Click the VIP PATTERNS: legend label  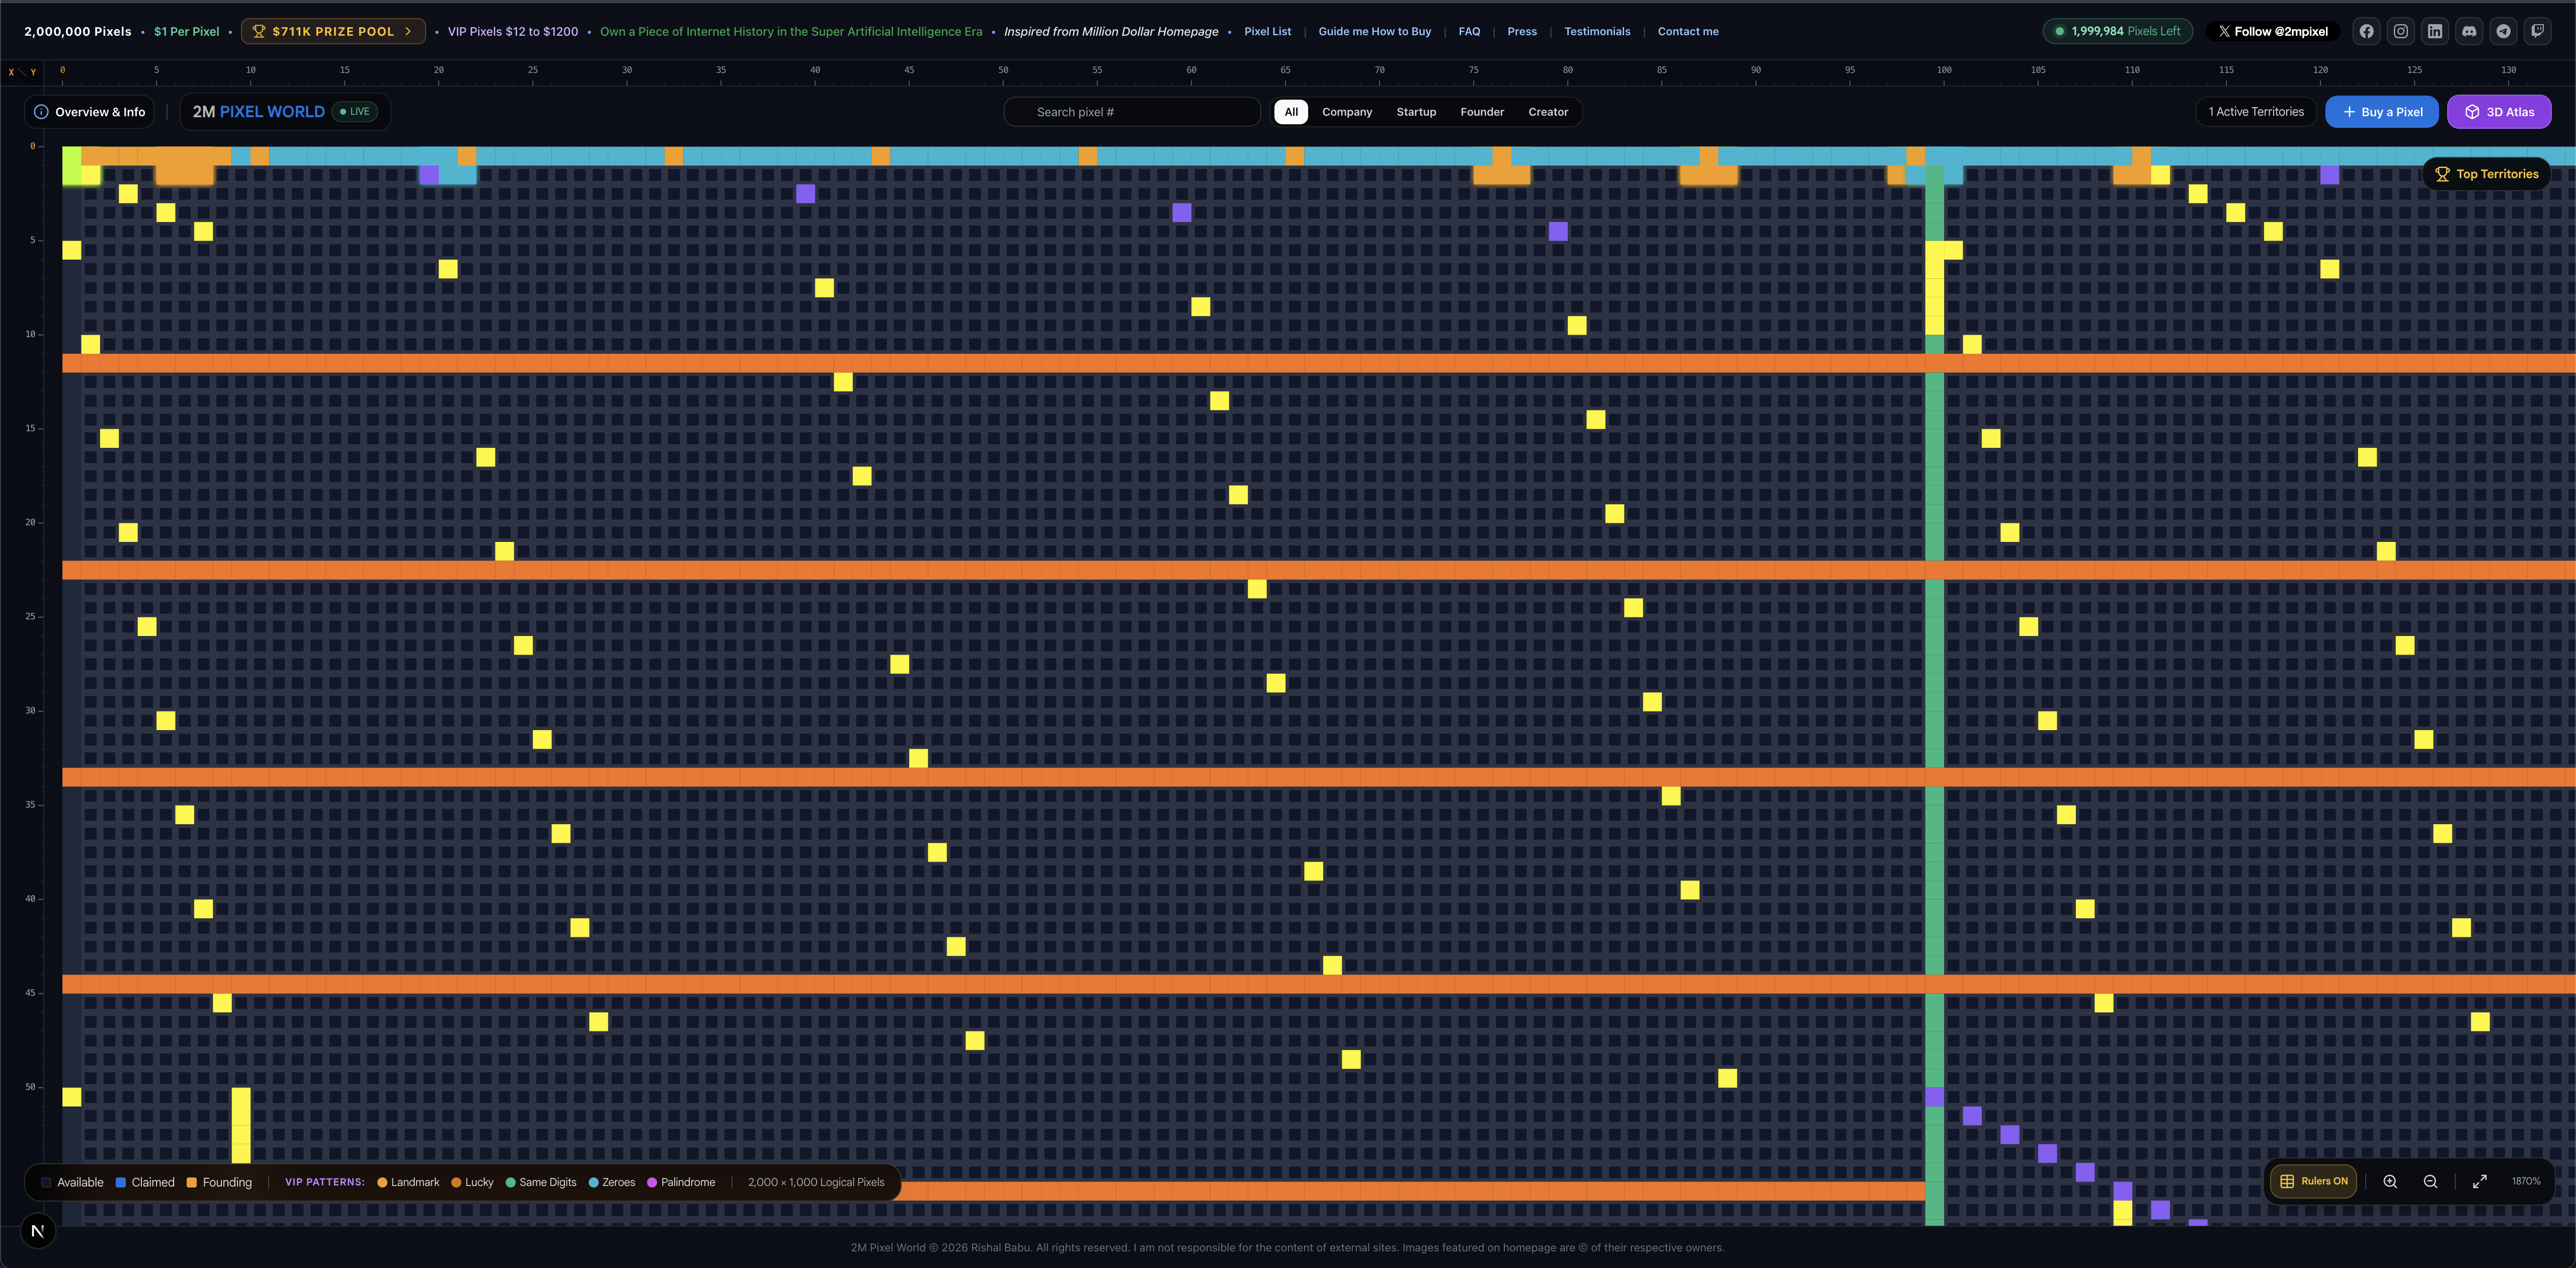325,1182
